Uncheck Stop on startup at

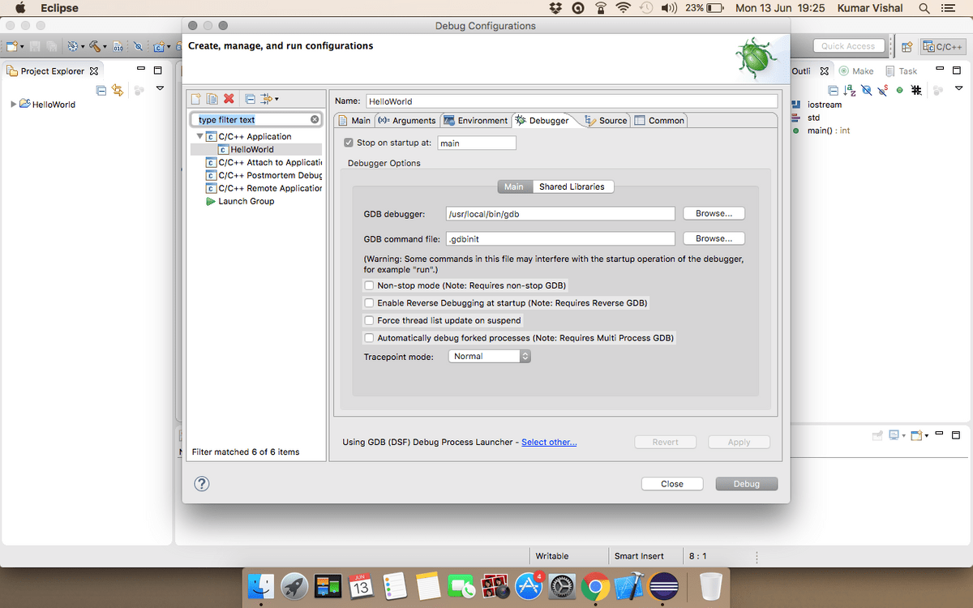tap(349, 143)
